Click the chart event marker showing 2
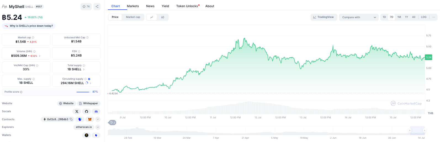 click(x=112, y=122)
